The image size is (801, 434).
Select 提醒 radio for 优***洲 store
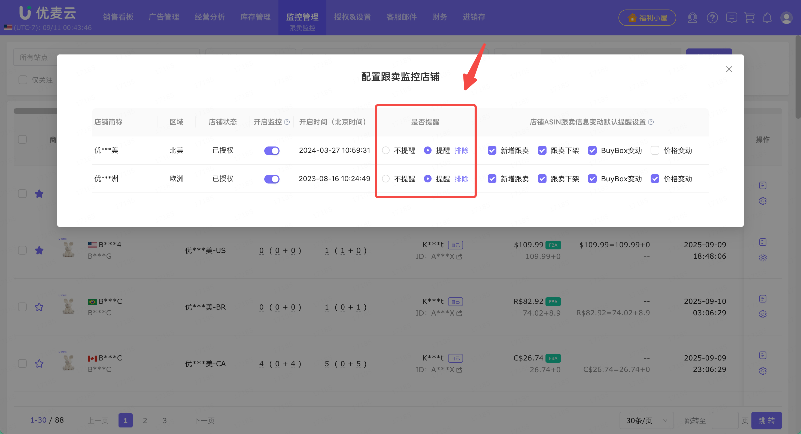click(427, 179)
